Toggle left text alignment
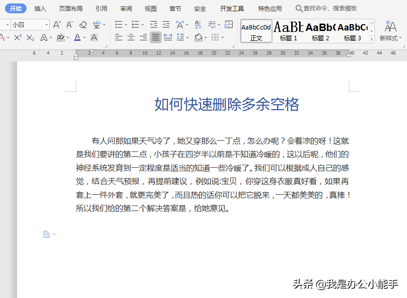Viewport: 407px width, 298px height. click(118, 37)
